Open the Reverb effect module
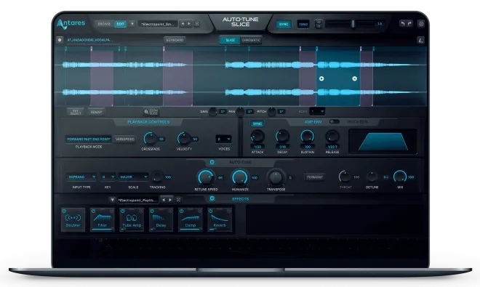This screenshot has height=287, width=480. pyautogui.click(x=220, y=219)
